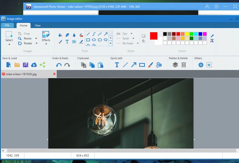Click the Quick edit rectangle icon

click(x=142, y=65)
